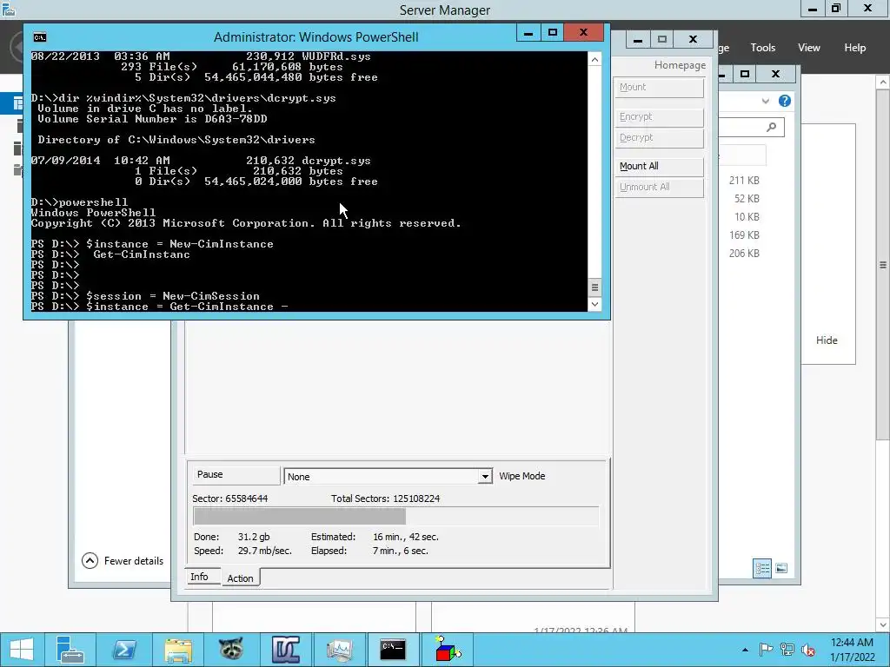Expand the ribbon chevron in Explorer window

[x=765, y=101]
